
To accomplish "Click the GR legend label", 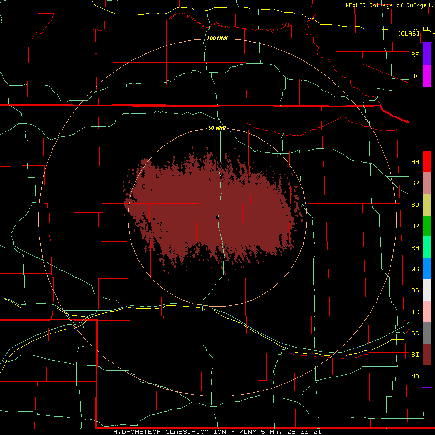I will pyautogui.click(x=415, y=183).
